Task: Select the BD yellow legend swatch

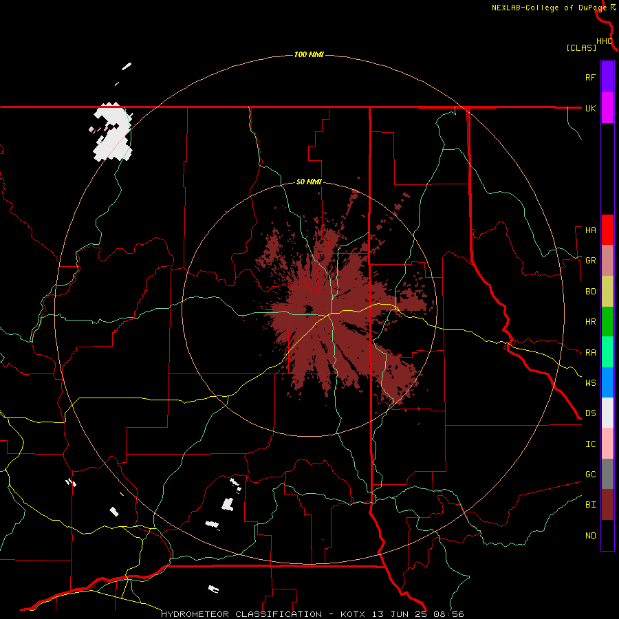Action: (607, 292)
